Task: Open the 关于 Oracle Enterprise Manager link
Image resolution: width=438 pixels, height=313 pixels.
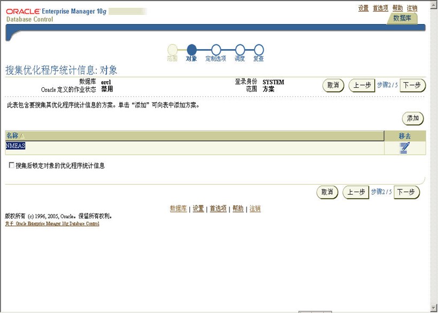Action: click(x=52, y=224)
